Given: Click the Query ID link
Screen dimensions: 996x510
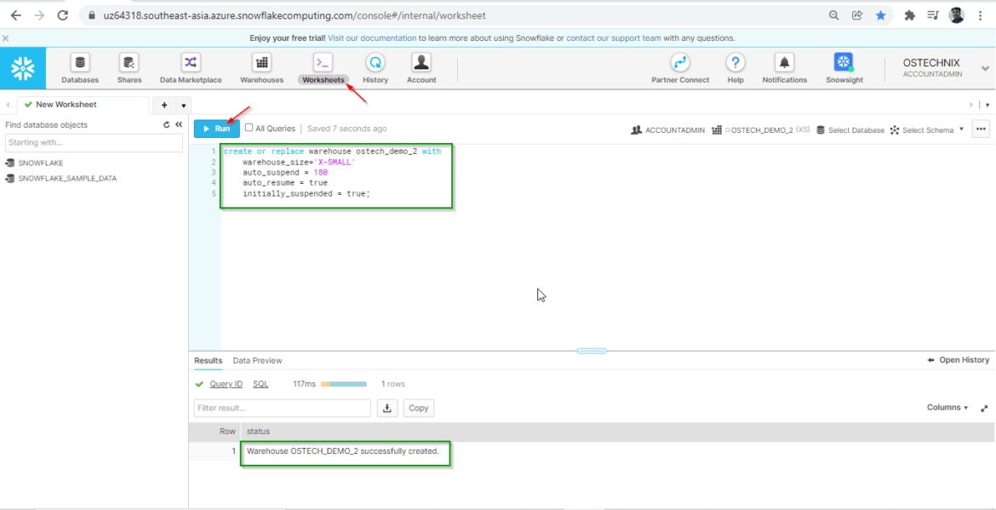Looking at the screenshot, I should pyautogui.click(x=225, y=383).
